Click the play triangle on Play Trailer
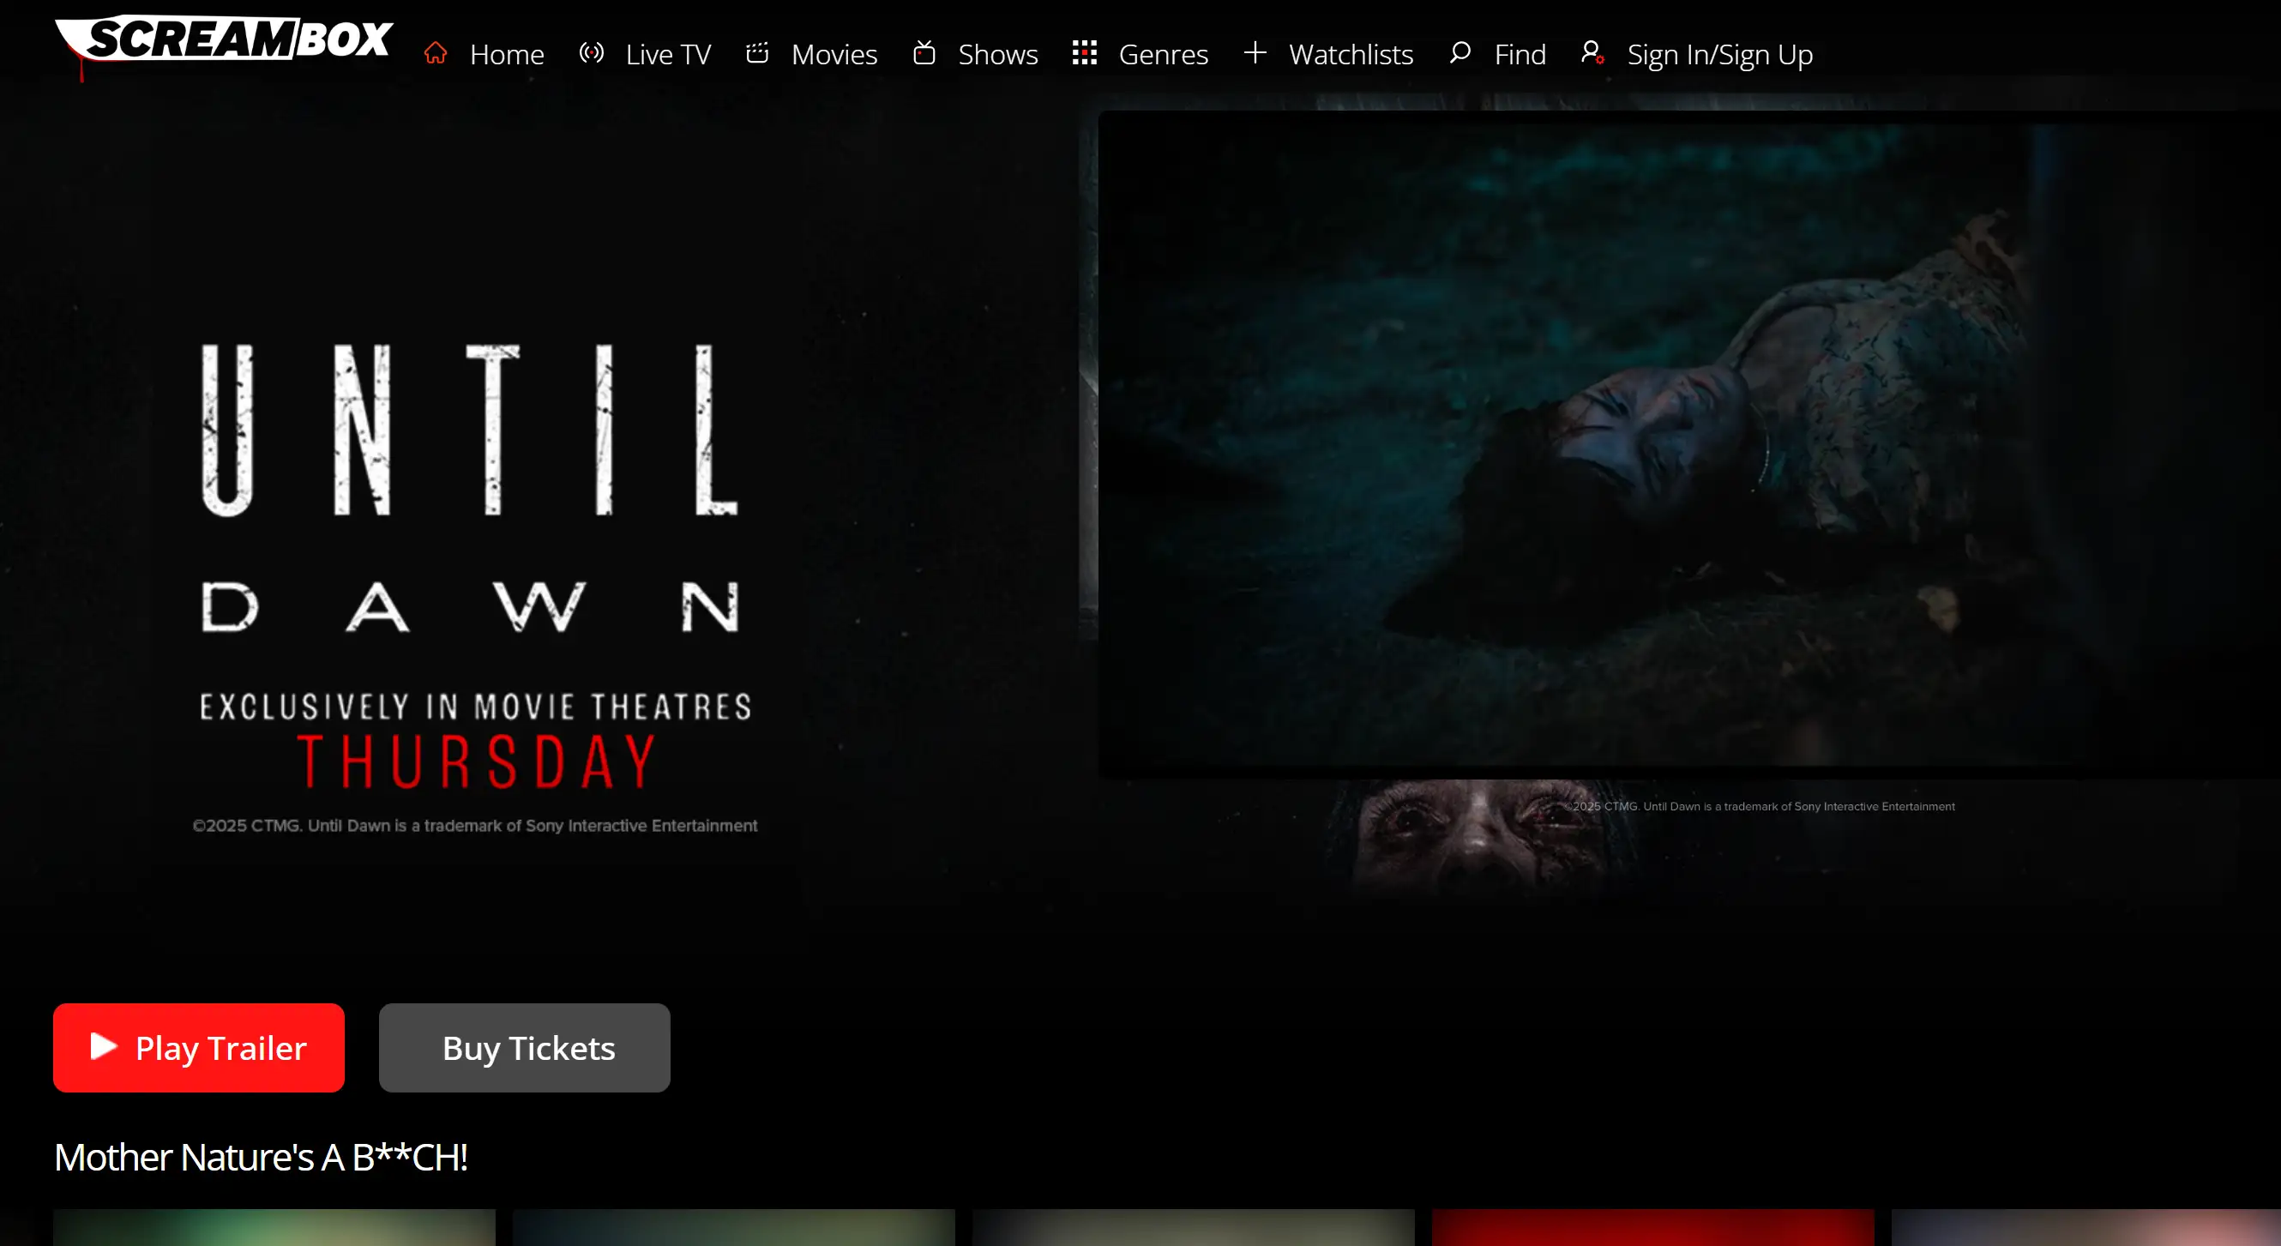 pyautogui.click(x=104, y=1047)
